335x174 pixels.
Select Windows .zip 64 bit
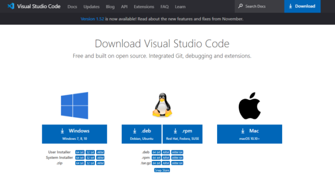tap(80, 163)
